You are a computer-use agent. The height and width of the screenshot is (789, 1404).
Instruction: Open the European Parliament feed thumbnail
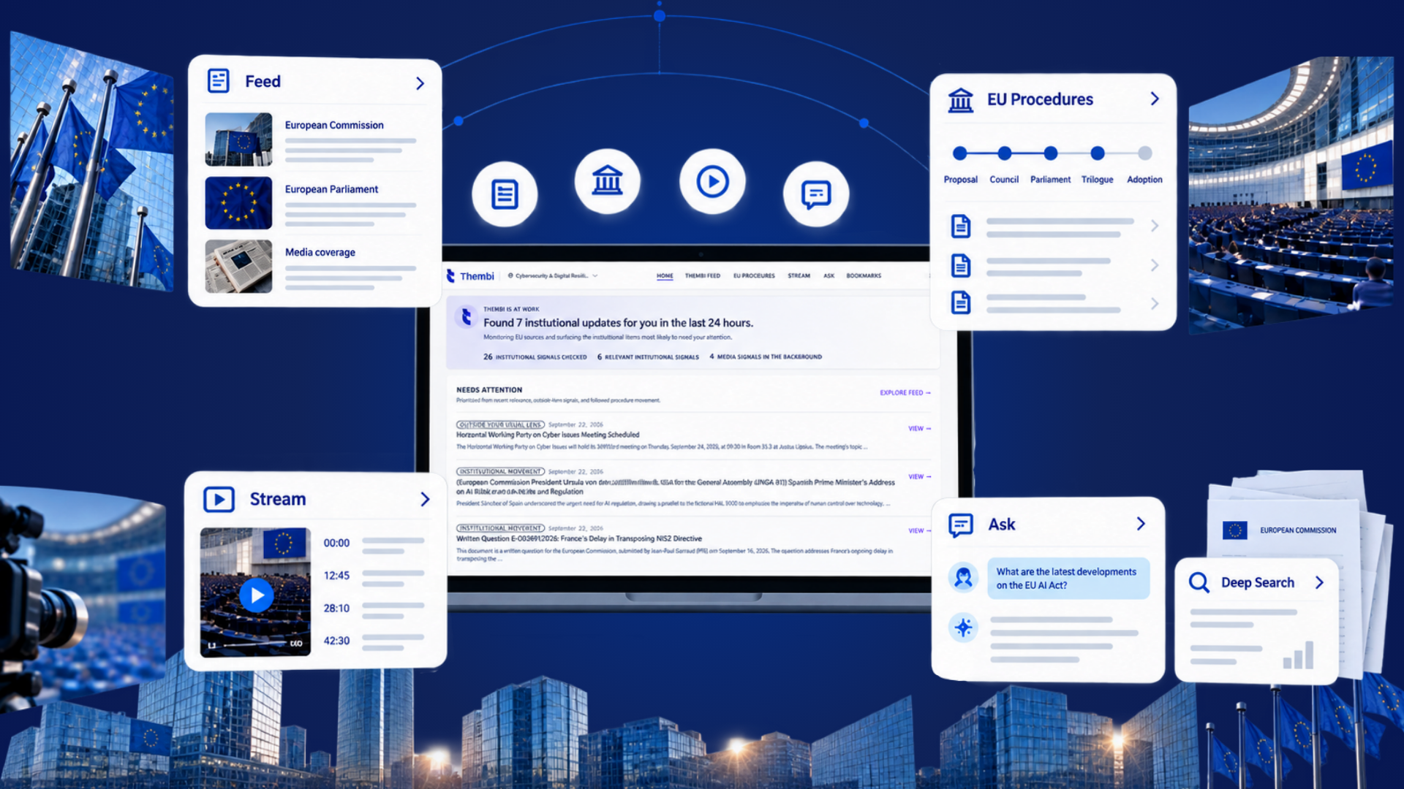(238, 202)
